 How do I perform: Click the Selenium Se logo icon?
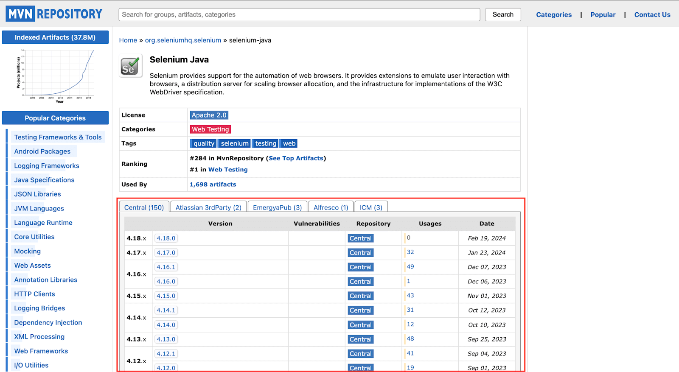tap(130, 67)
